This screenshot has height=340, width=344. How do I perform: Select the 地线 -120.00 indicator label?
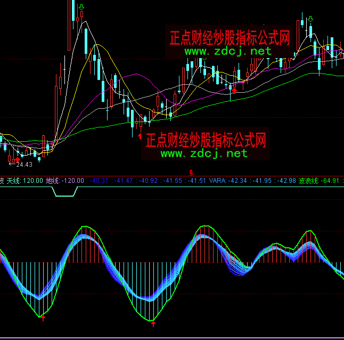[x=64, y=181]
